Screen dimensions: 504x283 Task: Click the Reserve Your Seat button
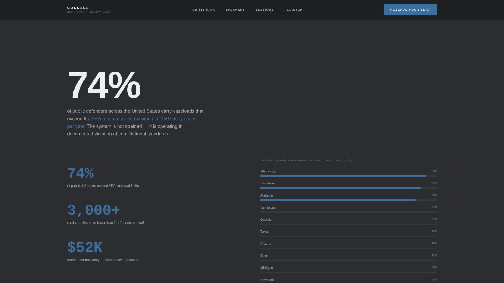click(410, 10)
